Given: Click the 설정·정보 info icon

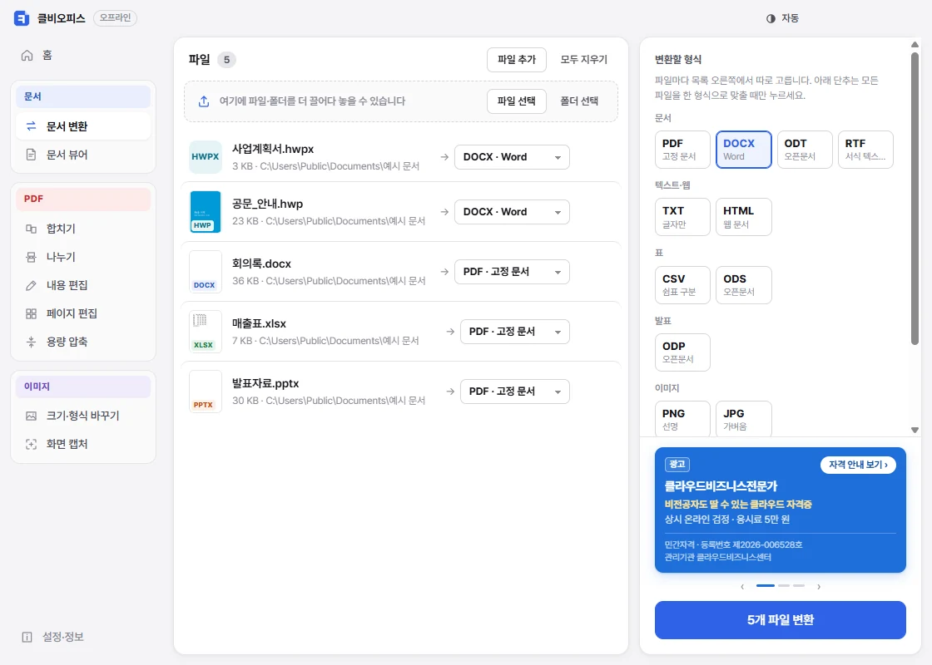Looking at the screenshot, I should [x=27, y=637].
